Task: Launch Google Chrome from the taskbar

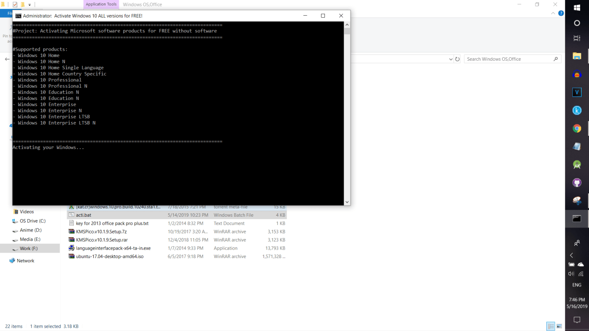Action: click(576, 129)
